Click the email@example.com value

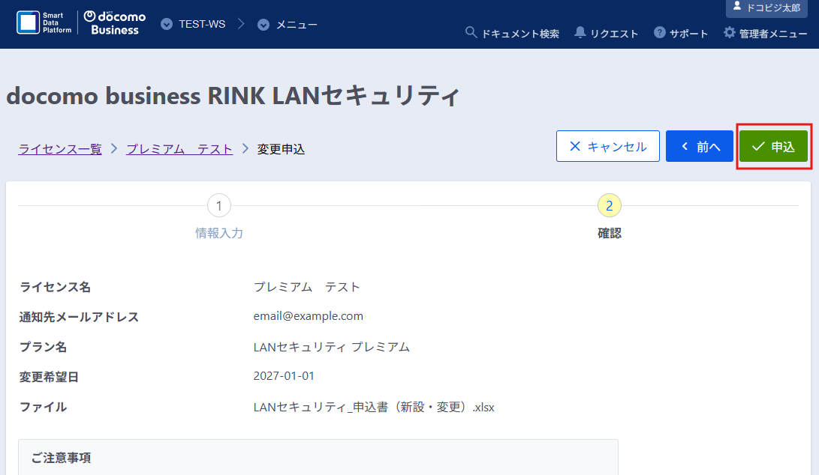click(309, 316)
